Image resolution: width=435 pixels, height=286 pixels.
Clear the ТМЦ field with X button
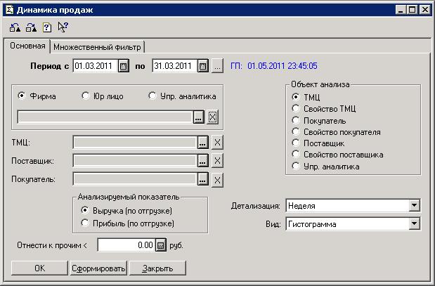point(217,143)
